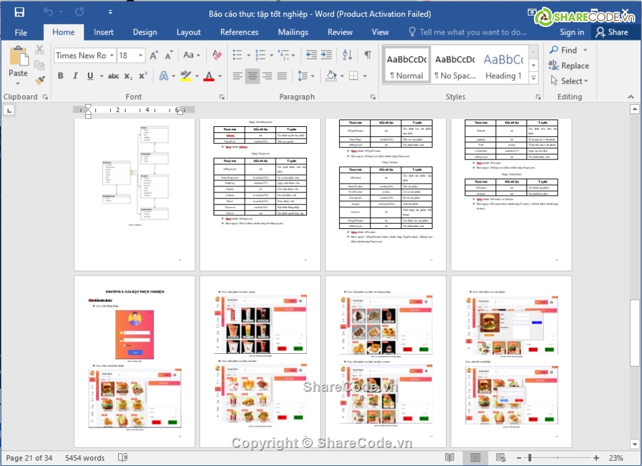Toggle center alignment
This screenshot has width=642, height=466.
252,76
